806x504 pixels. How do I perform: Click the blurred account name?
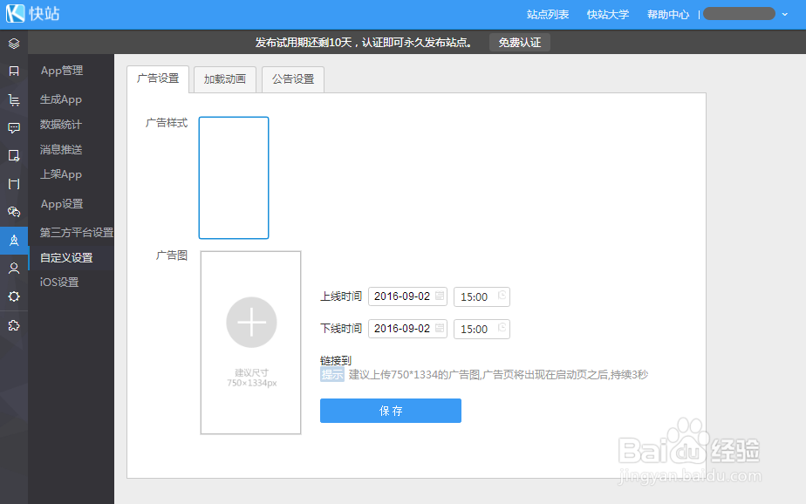tap(739, 14)
